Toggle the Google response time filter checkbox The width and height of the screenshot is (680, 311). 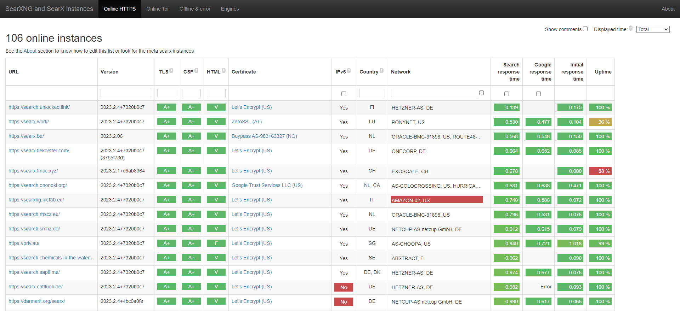(x=538, y=94)
